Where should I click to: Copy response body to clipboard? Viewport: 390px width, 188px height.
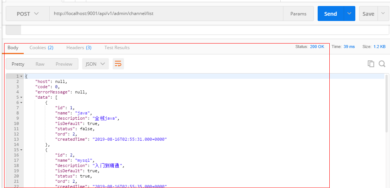371,64
